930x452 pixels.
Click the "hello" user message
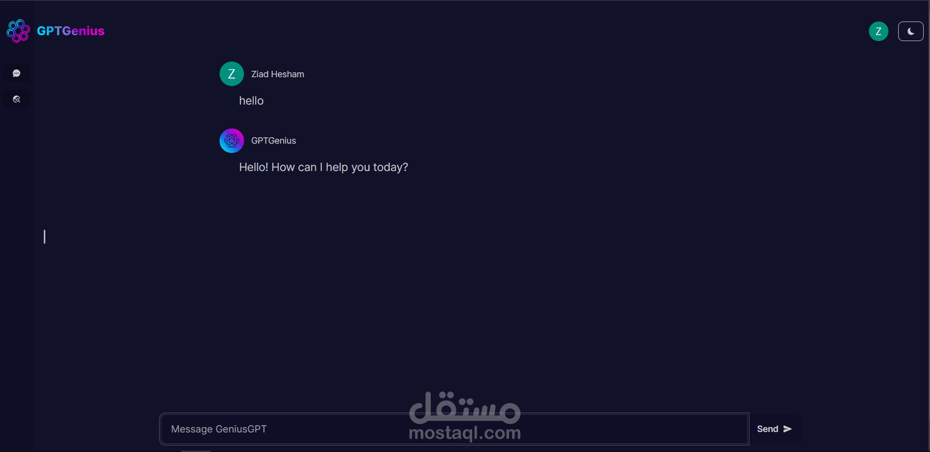(x=251, y=101)
